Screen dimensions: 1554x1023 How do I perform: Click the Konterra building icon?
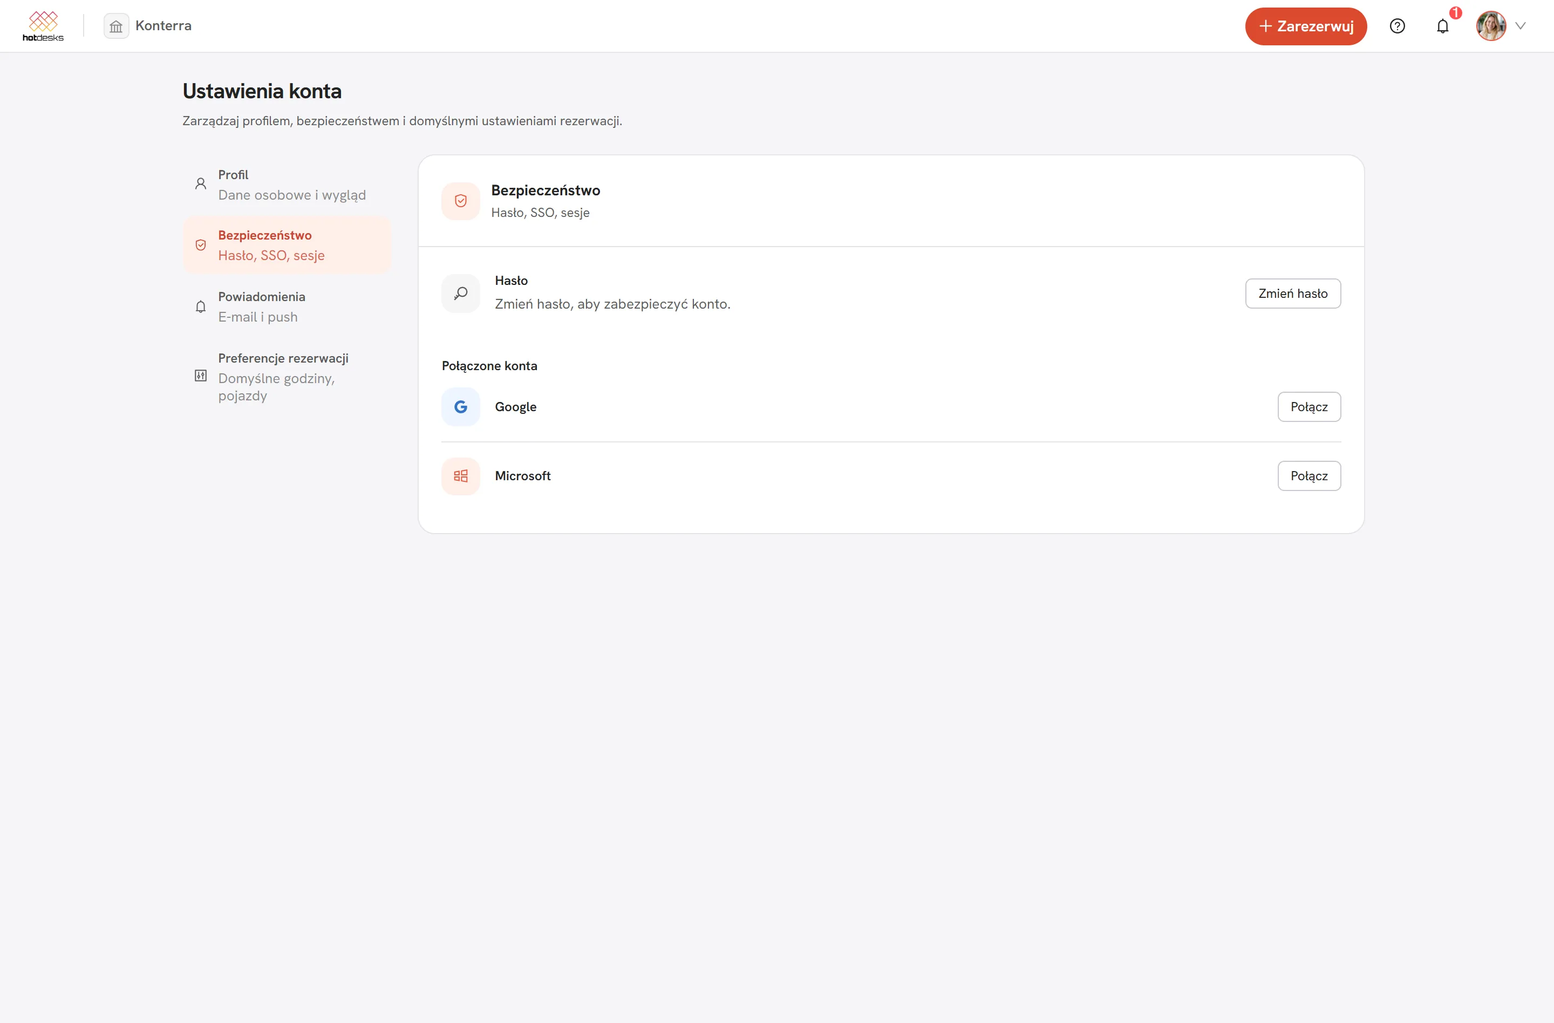tap(116, 26)
